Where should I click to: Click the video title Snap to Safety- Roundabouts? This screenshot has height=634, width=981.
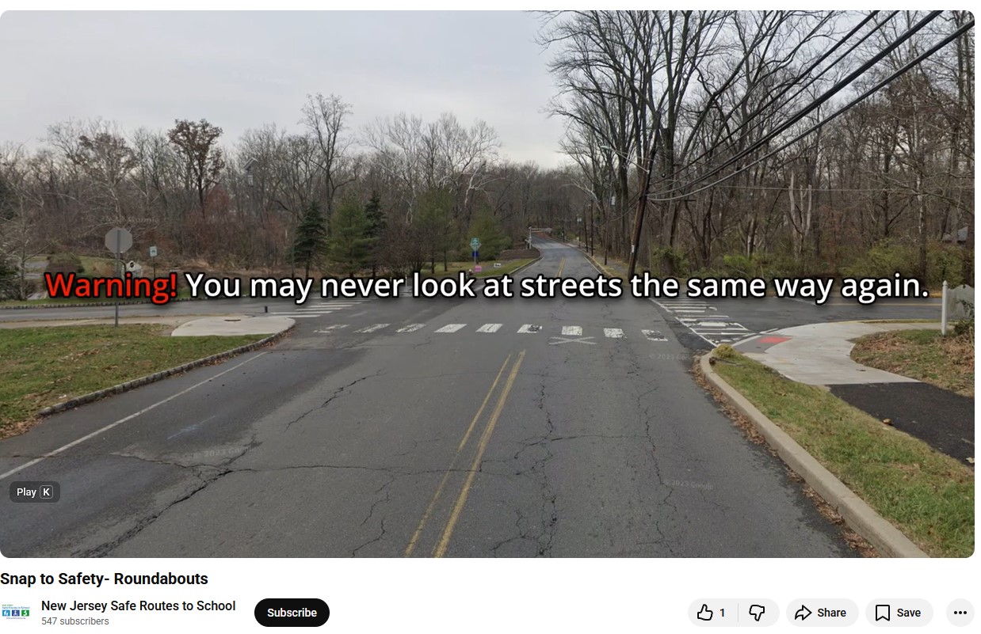tap(104, 579)
